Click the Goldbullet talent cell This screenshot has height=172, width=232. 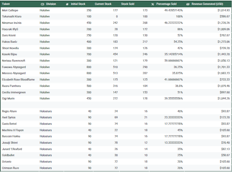point(8,155)
